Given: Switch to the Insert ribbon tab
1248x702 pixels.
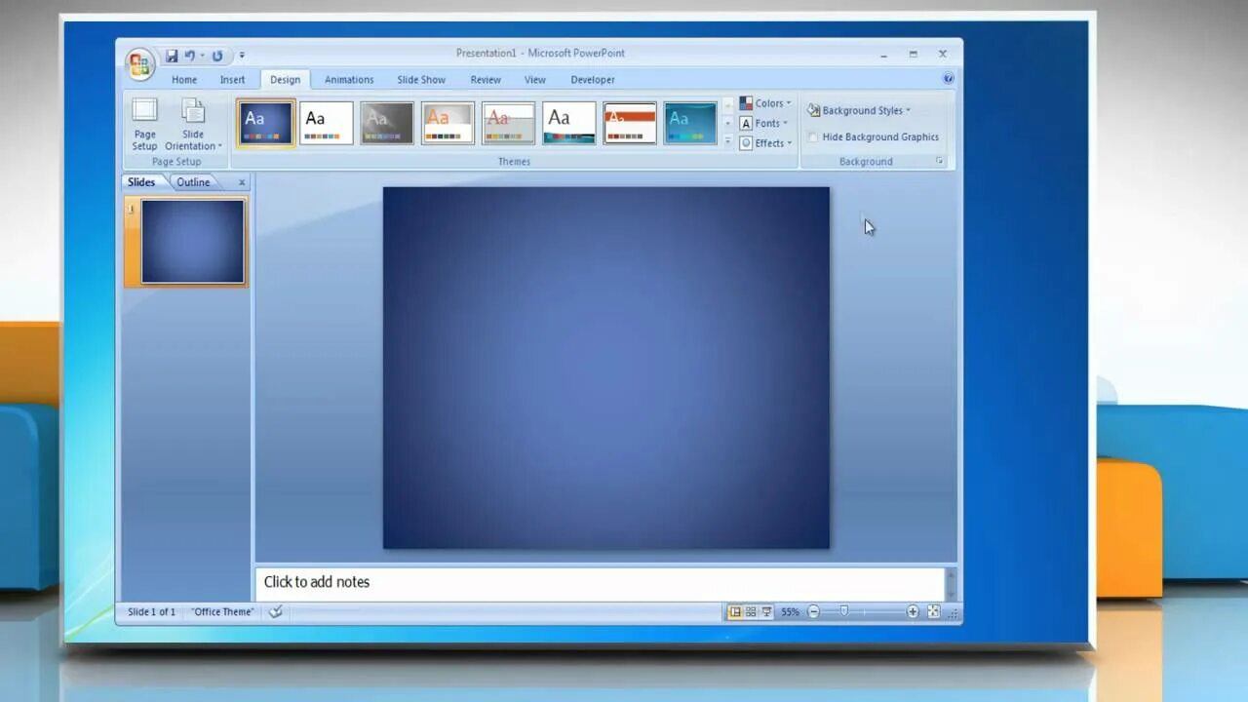Looking at the screenshot, I should 232,80.
